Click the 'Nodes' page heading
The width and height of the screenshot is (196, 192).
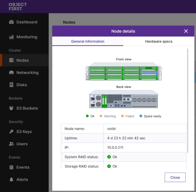(69, 22)
